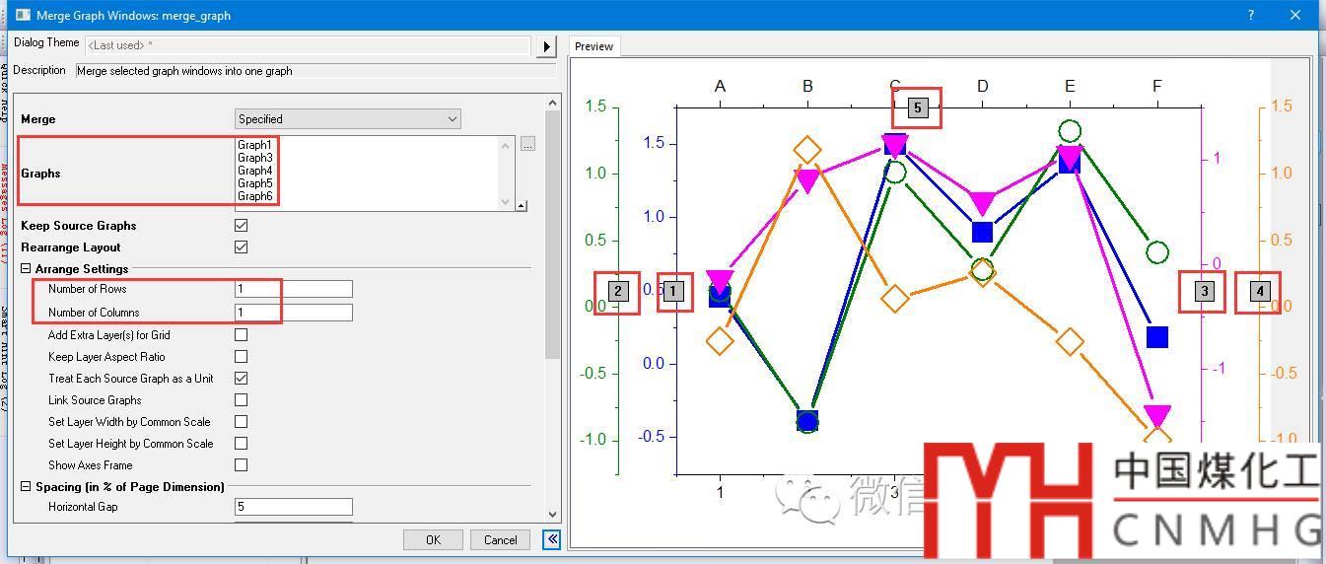Uncheck Keep Source Graphs checkbox

[242, 226]
